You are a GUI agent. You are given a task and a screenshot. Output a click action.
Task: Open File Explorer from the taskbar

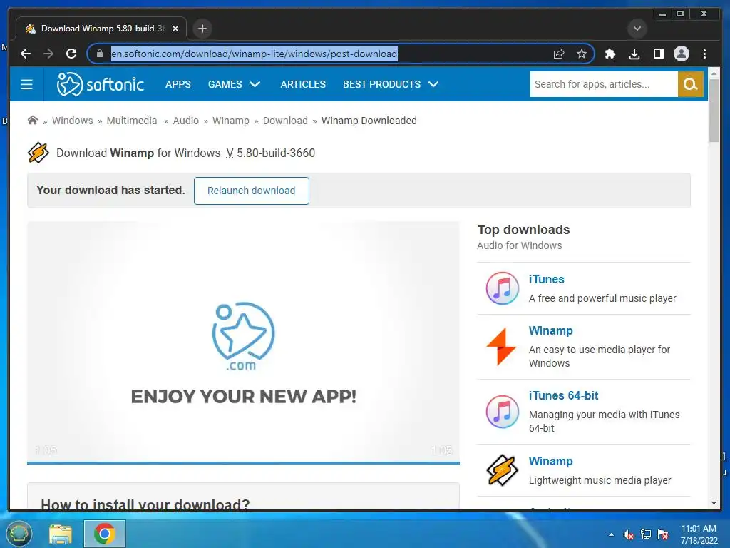[61, 534]
